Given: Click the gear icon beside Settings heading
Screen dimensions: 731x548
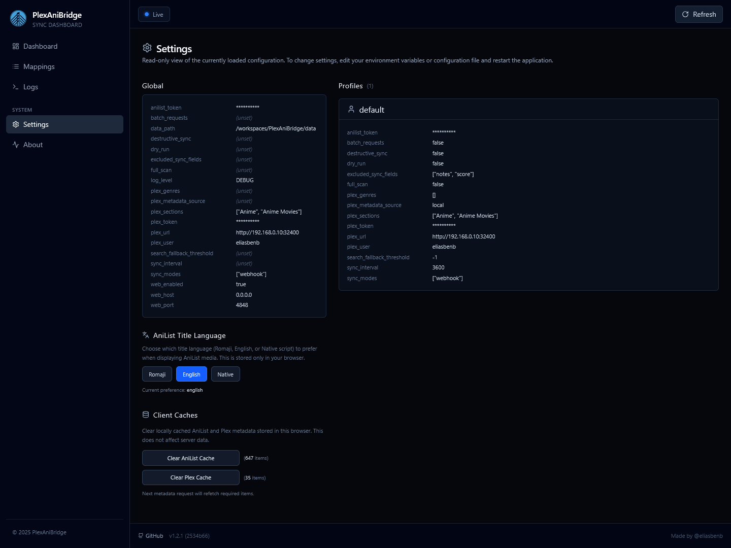Looking at the screenshot, I should click(x=147, y=48).
